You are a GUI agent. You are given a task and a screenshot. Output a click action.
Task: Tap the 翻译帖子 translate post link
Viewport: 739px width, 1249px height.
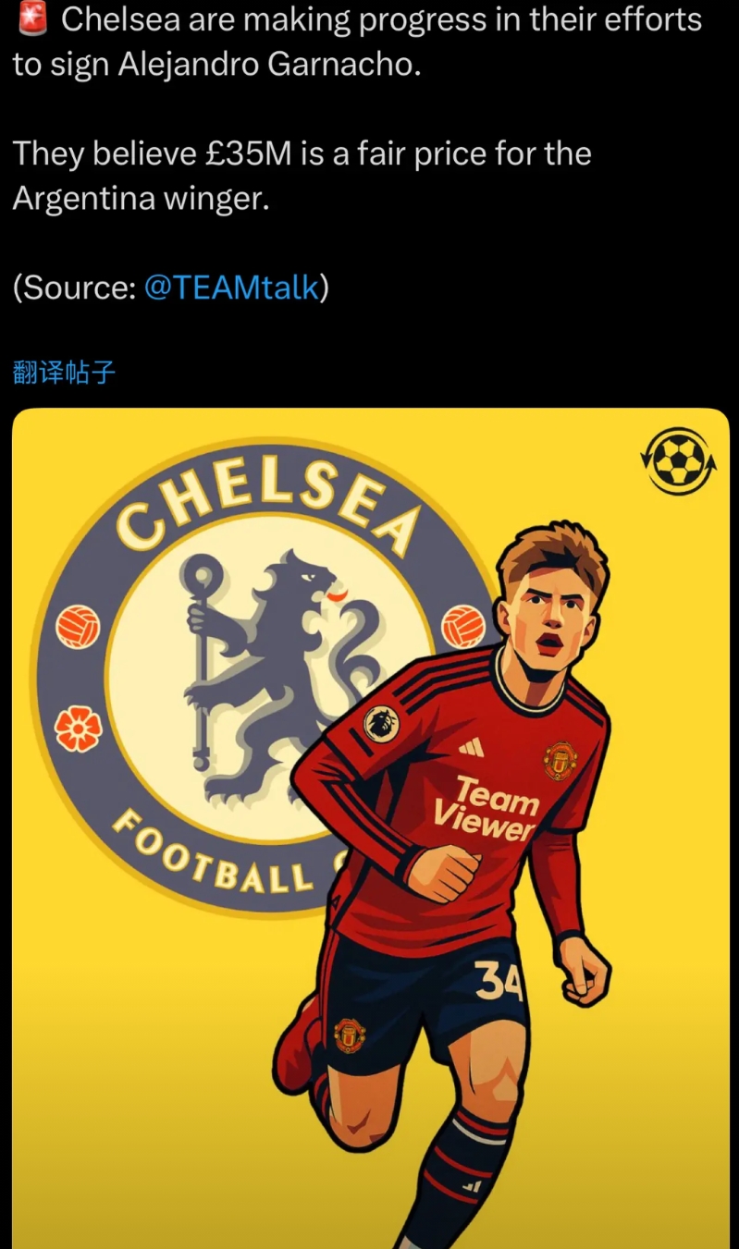[x=65, y=373]
